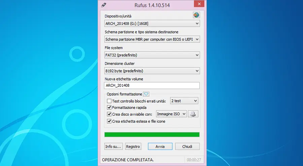Click the 00:00:27 elapsed timer
This screenshot has width=303, height=166.
tap(194, 160)
